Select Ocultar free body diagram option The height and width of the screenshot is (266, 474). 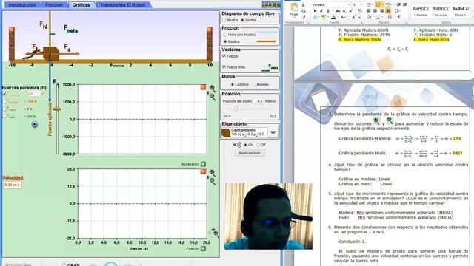point(242,20)
